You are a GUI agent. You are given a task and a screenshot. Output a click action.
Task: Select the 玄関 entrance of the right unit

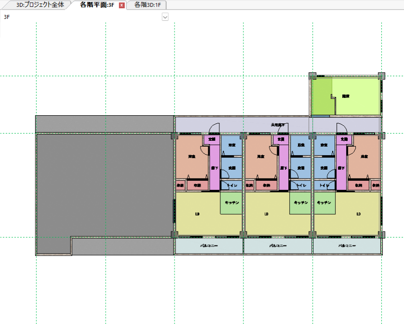(x=344, y=139)
